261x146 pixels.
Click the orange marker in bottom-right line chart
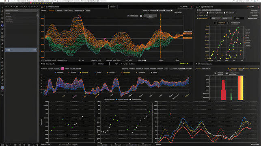coord(170,114)
